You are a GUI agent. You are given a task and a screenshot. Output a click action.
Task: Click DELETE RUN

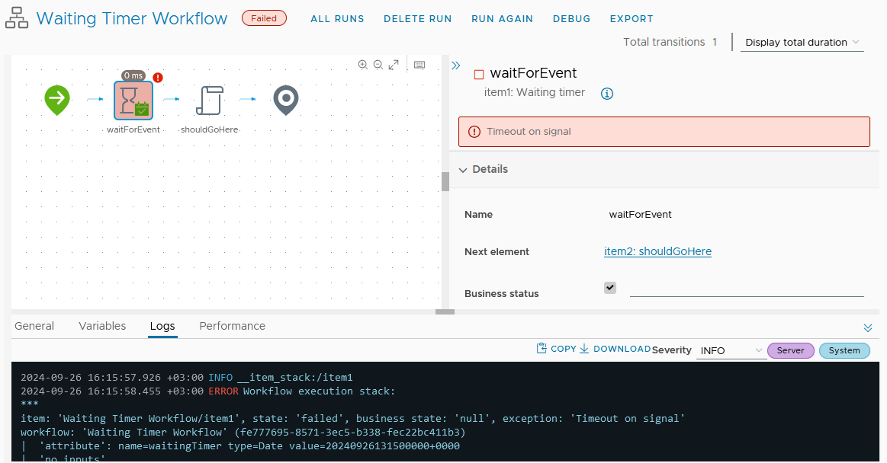[417, 18]
